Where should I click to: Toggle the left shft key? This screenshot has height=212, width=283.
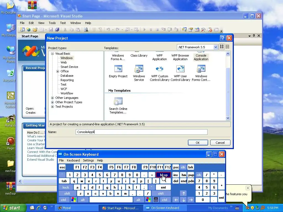click(67, 194)
